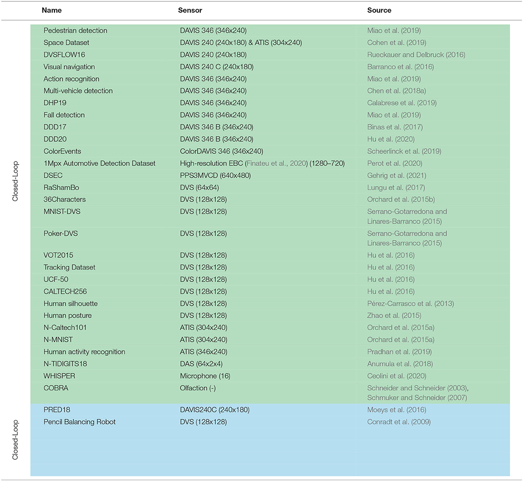Click the DVSFLOW16 dataset name
The width and height of the screenshot is (523, 481).
click(x=65, y=55)
